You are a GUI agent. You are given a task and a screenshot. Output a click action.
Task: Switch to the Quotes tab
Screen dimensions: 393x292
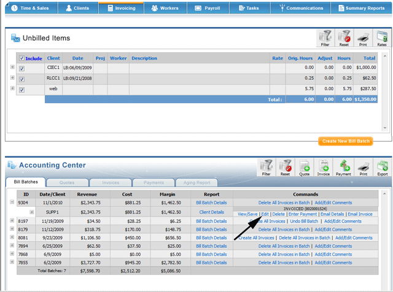(67, 183)
